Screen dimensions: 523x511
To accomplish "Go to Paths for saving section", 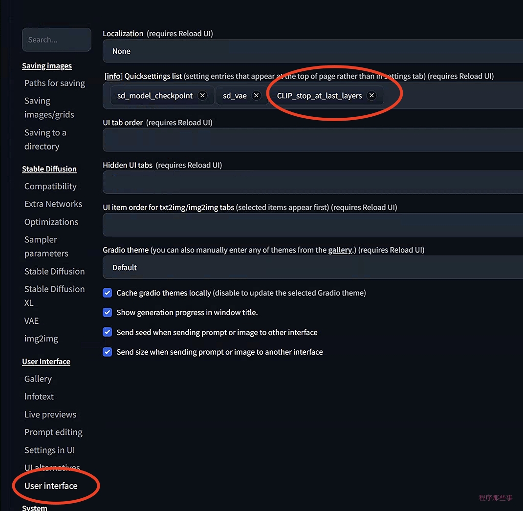I will pyautogui.click(x=55, y=83).
